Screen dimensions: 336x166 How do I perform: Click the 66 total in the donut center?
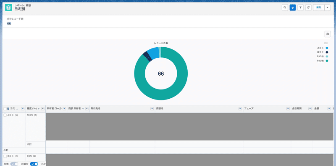161,74
